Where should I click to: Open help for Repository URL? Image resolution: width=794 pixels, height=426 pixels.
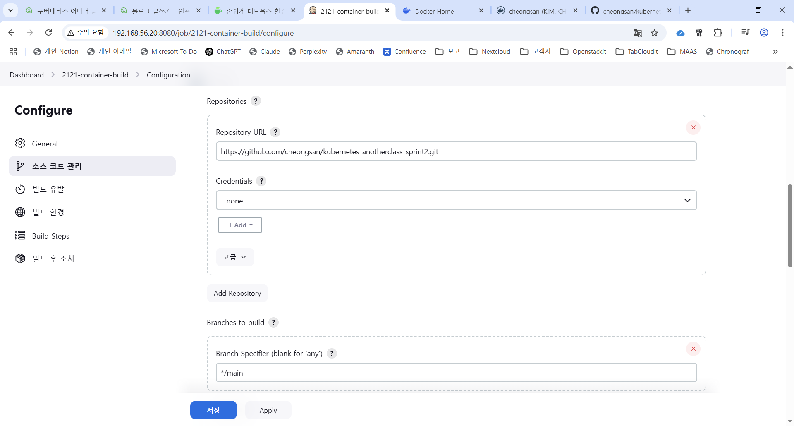(275, 132)
